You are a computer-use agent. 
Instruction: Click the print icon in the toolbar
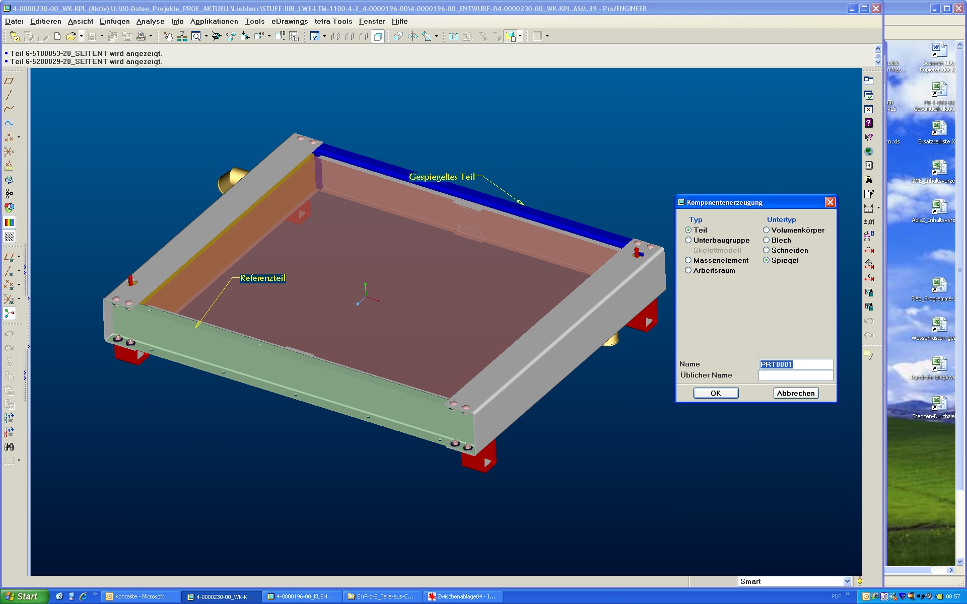141,36
